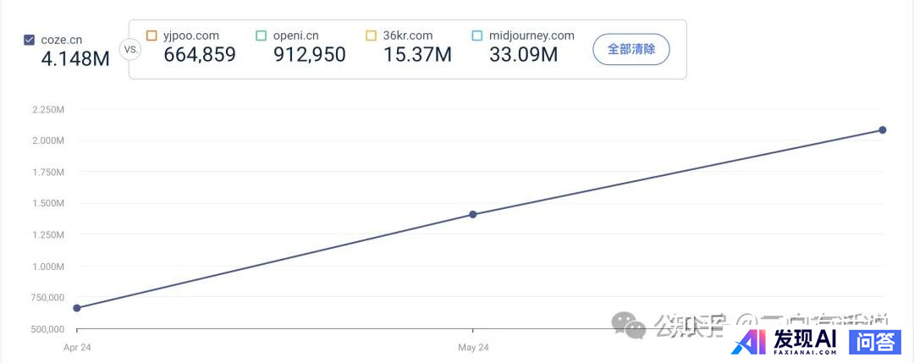Viewport: 914px width, 363px height.
Task: Click the VS. badge
Action: [x=131, y=49]
